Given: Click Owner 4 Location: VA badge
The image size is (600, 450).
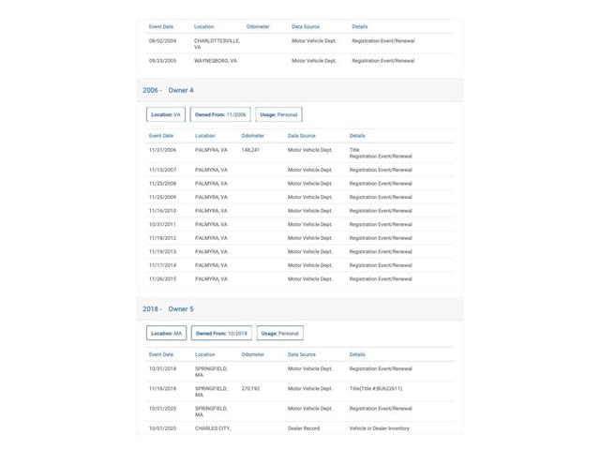Looking at the screenshot, I should click(166, 114).
